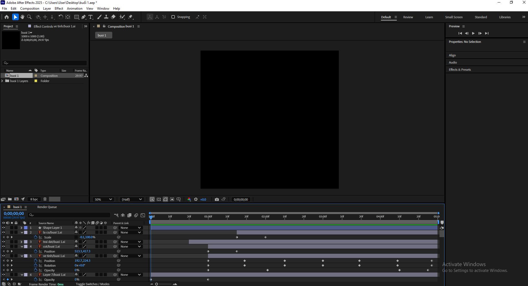The width and height of the screenshot is (528, 286).
Task: Select the Horizontal Type tool
Action: click(x=90, y=17)
